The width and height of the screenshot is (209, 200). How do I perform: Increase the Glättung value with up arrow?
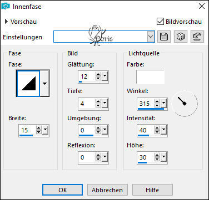(x=98, y=74)
